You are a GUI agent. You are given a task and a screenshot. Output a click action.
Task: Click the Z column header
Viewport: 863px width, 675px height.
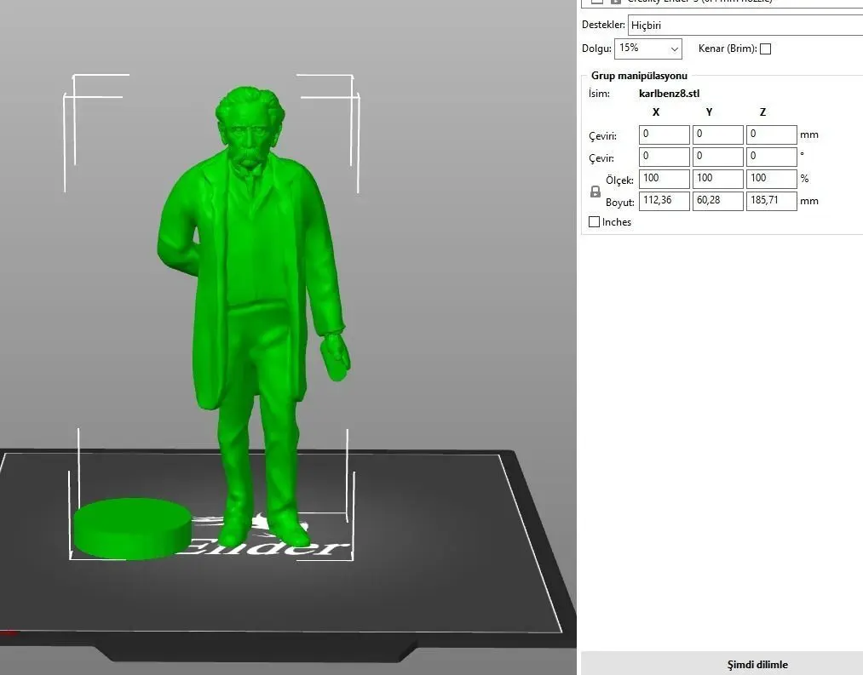point(762,112)
